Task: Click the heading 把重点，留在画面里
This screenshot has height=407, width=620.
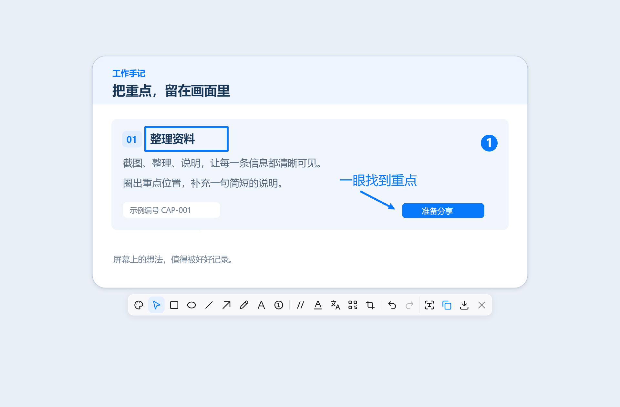Action: (171, 91)
